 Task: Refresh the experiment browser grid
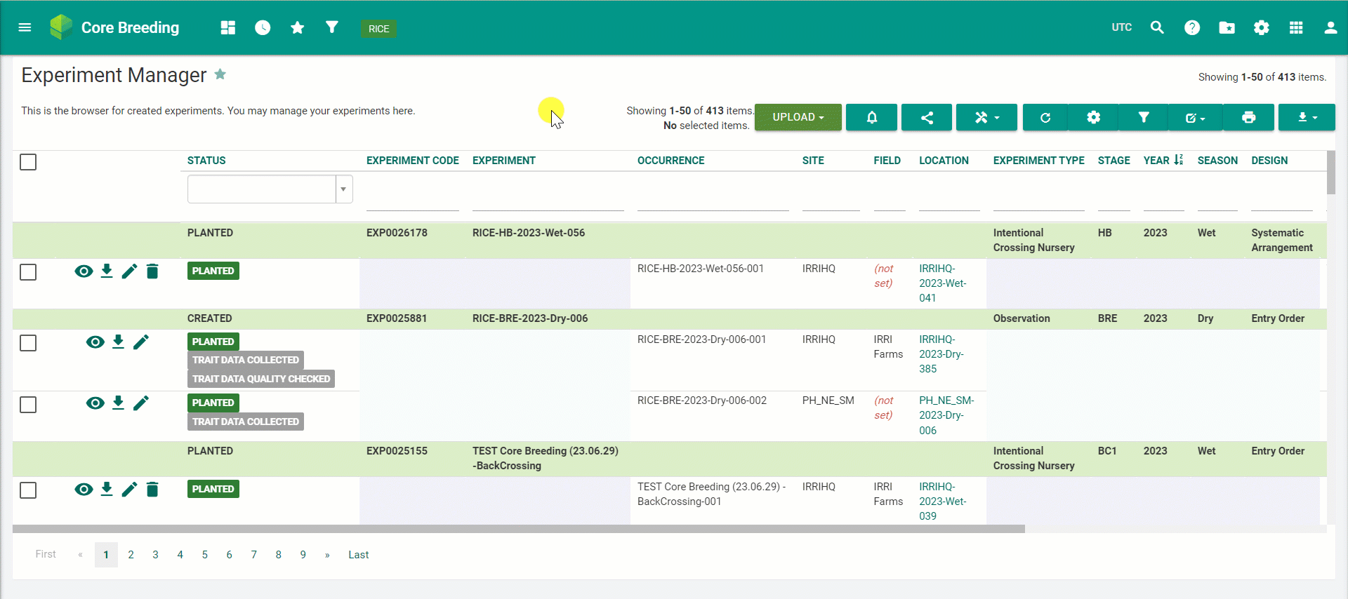pyautogui.click(x=1045, y=117)
